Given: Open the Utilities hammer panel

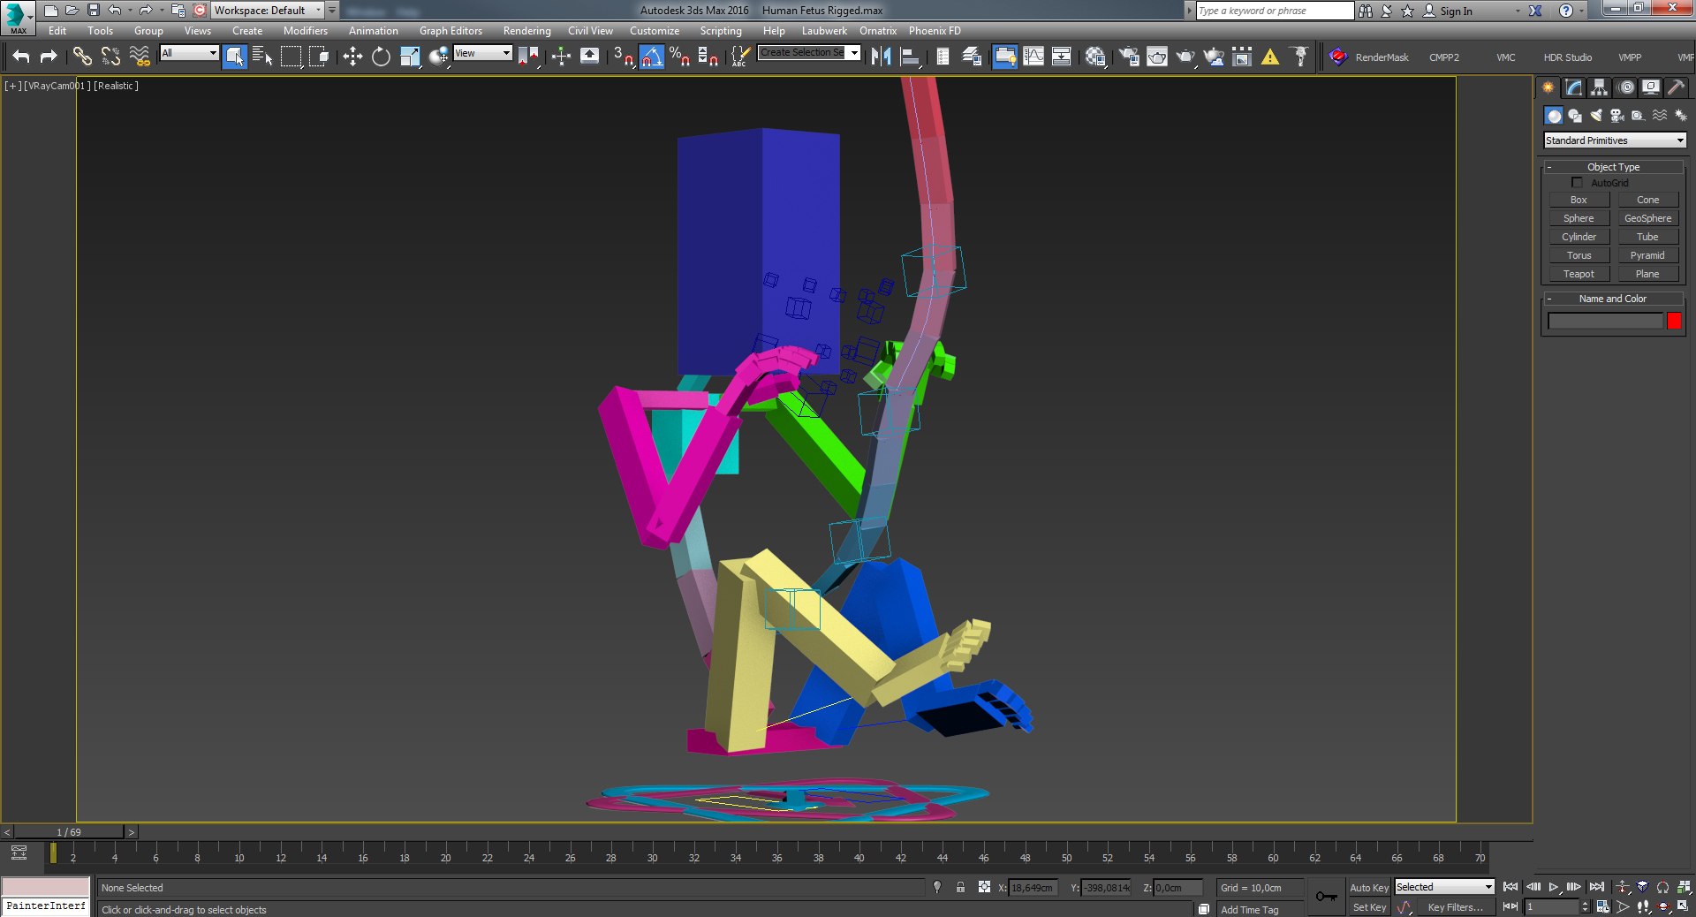Looking at the screenshot, I should click(1676, 87).
